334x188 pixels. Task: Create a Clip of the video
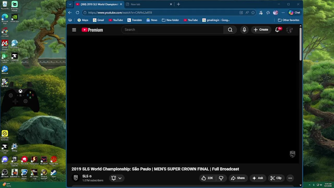(x=276, y=178)
